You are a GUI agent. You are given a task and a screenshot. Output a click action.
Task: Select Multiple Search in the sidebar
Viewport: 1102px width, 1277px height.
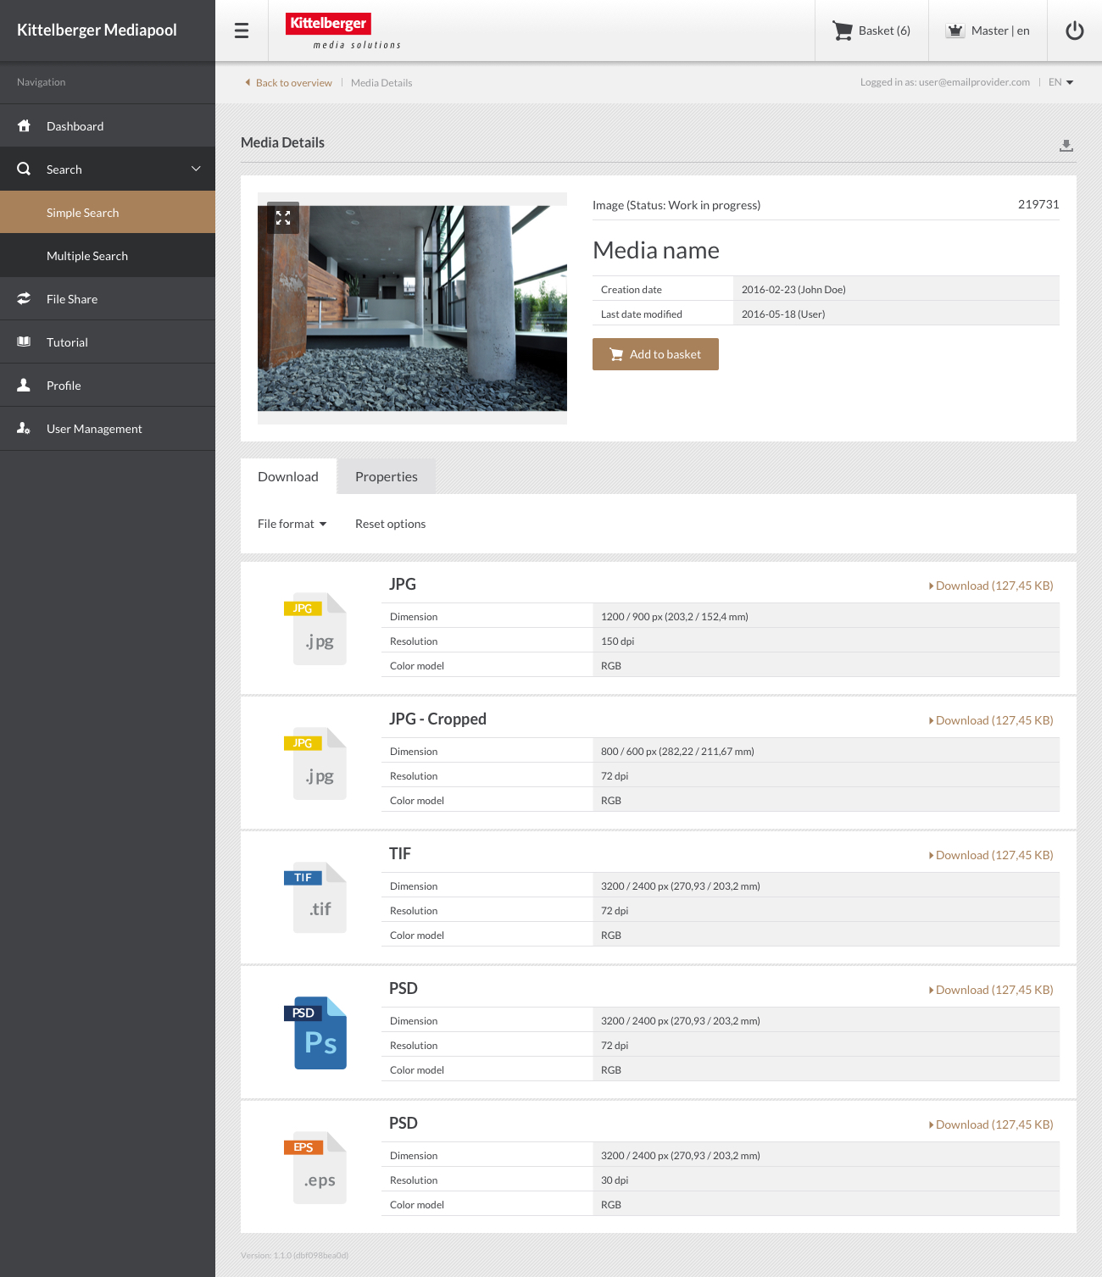[x=87, y=255]
